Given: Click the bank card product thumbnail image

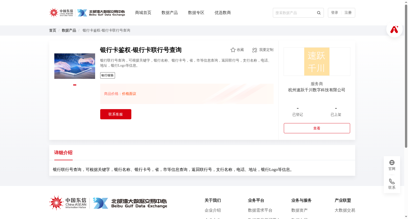Looking at the screenshot, I should pos(75,66).
